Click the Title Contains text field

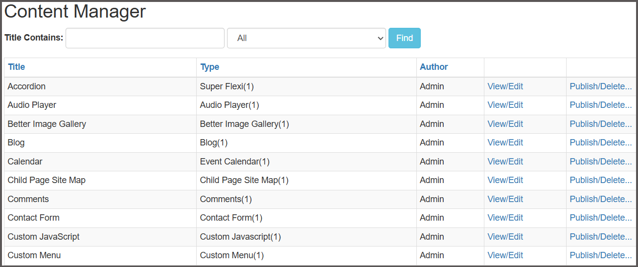[145, 38]
